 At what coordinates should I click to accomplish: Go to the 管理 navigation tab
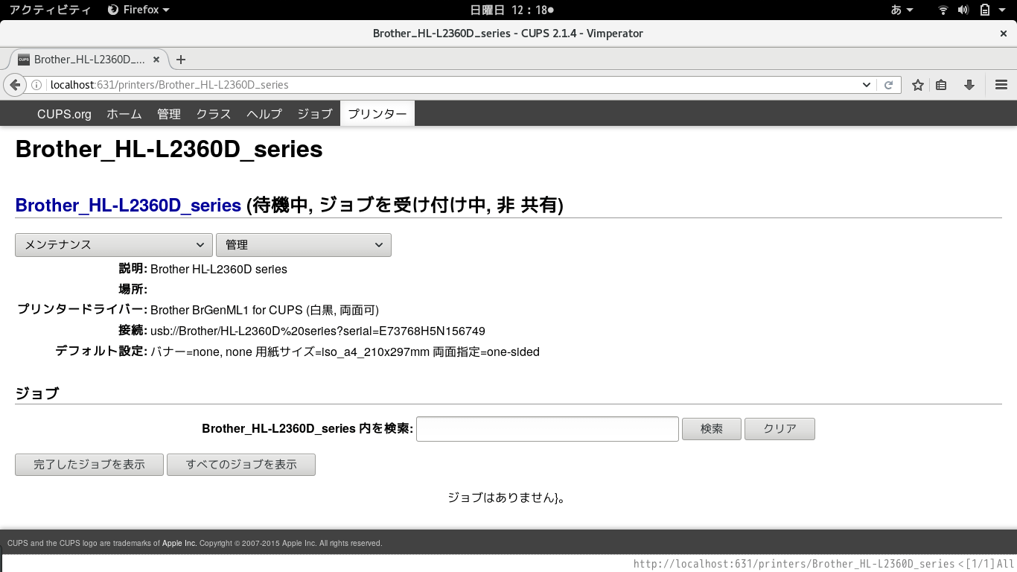pos(169,114)
